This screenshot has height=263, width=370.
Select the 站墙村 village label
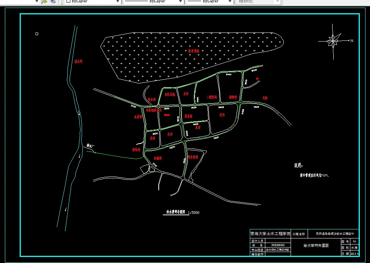[158, 158]
